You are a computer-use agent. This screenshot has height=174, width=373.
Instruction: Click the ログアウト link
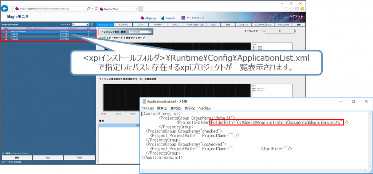tap(295, 17)
